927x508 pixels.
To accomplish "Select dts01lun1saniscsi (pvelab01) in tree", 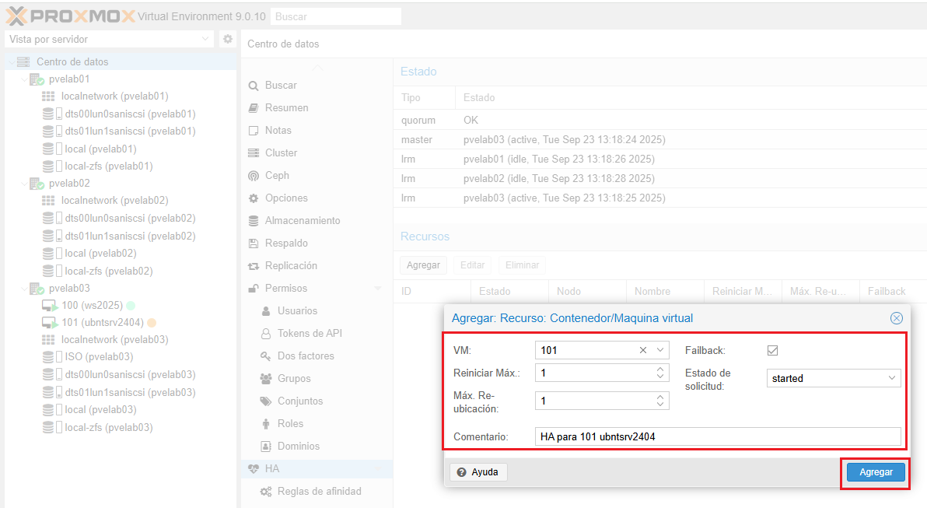I will point(130,131).
